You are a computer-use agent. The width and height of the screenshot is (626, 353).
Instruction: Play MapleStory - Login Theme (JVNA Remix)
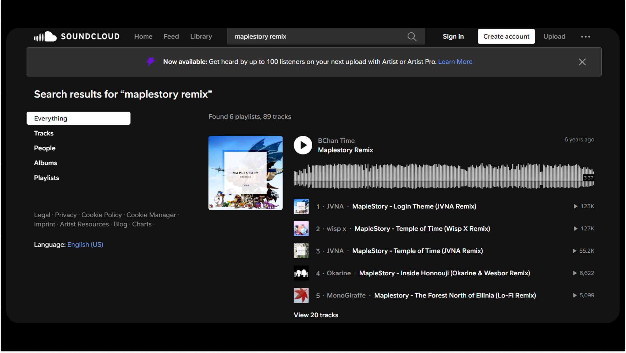point(414,206)
